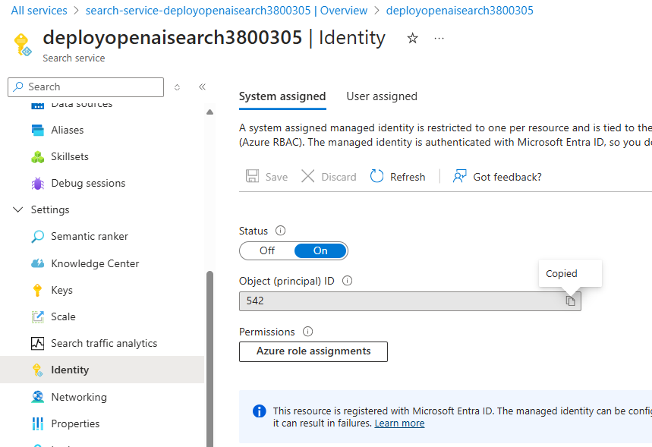Image resolution: width=652 pixels, height=447 pixels.
Task: Collapse the Settings section
Action: (x=18, y=209)
